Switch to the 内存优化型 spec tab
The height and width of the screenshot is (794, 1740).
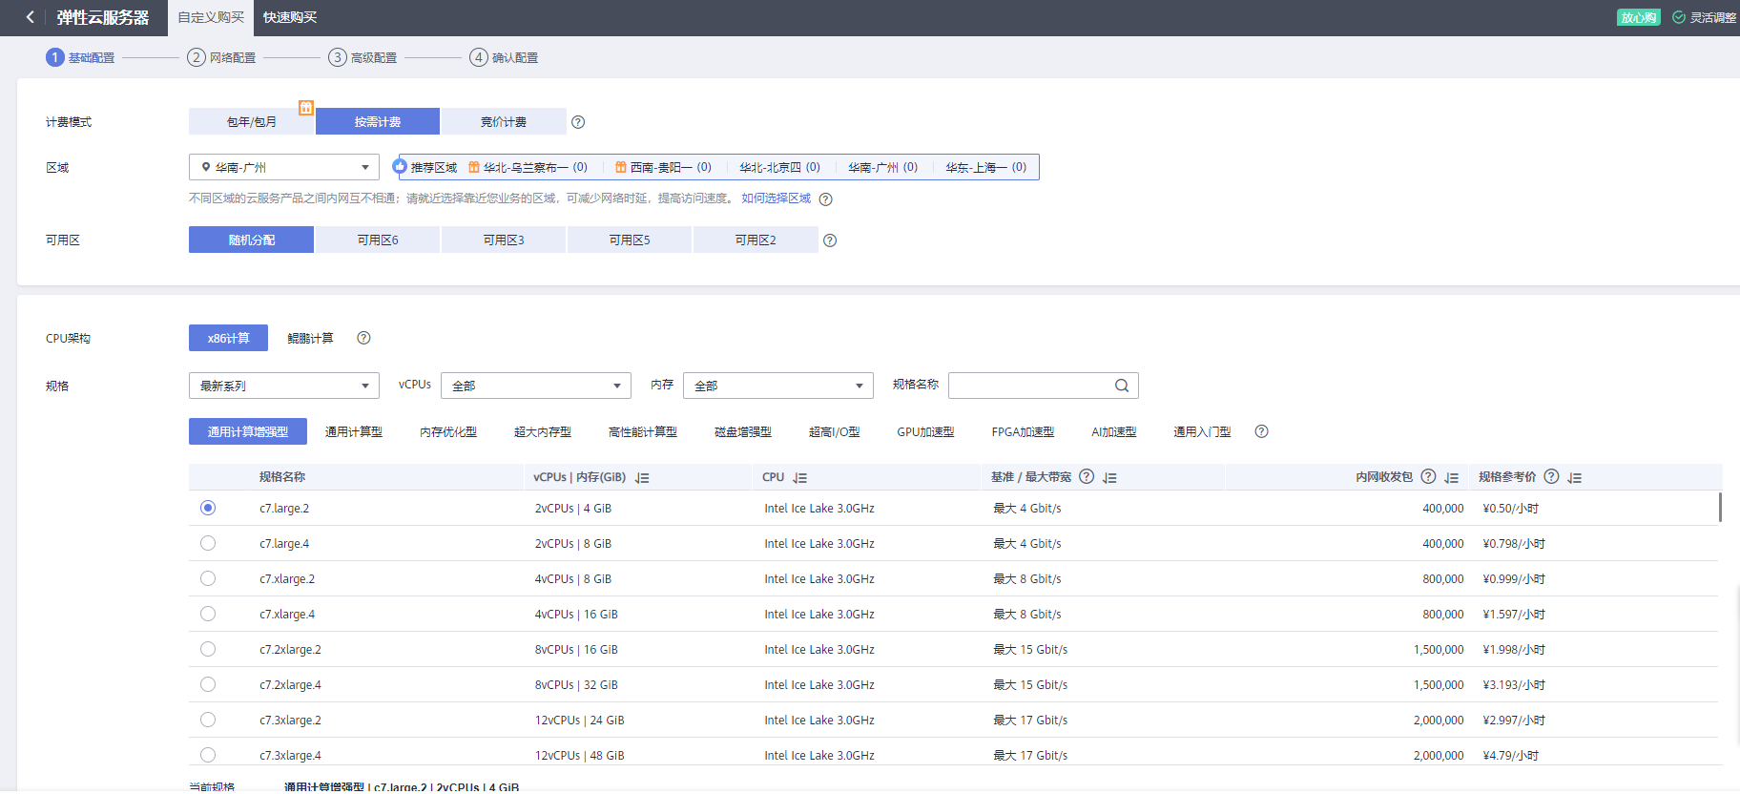pos(448,432)
